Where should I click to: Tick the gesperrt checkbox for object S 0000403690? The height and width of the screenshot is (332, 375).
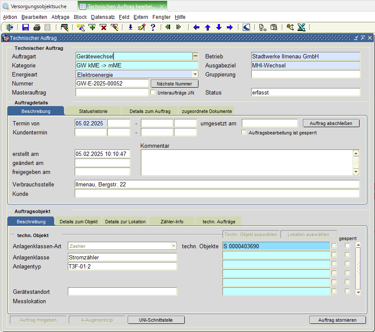(x=347, y=246)
